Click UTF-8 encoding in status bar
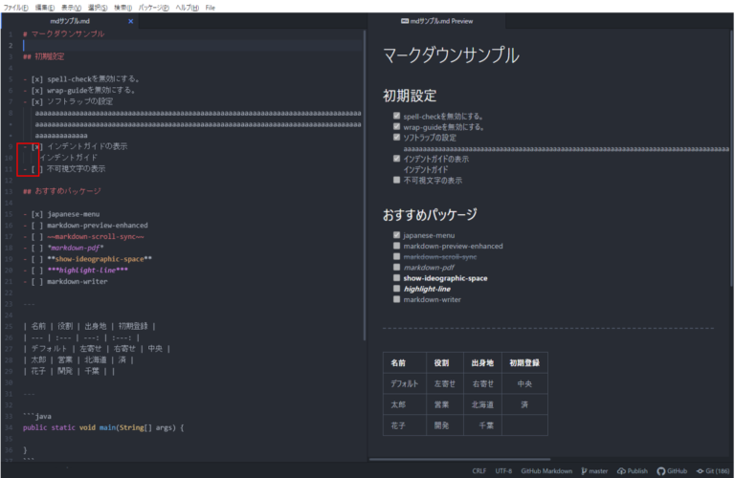This screenshot has width=735, height=478. point(503,471)
